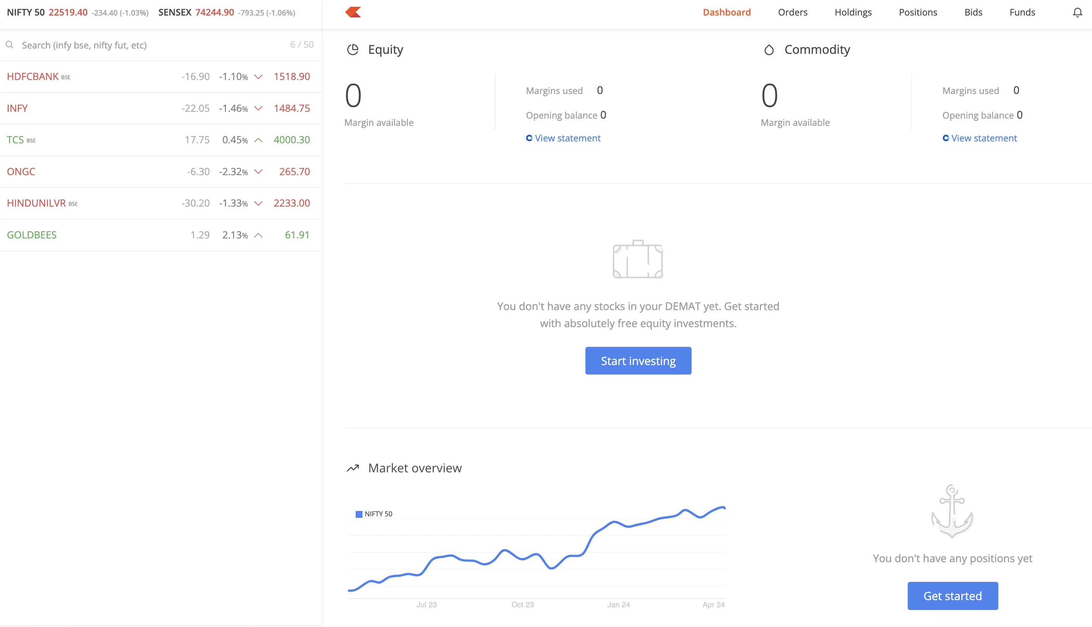Viewport: 1092px width, 627px height.
Task: Click the Market overview heading
Action: click(415, 468)
